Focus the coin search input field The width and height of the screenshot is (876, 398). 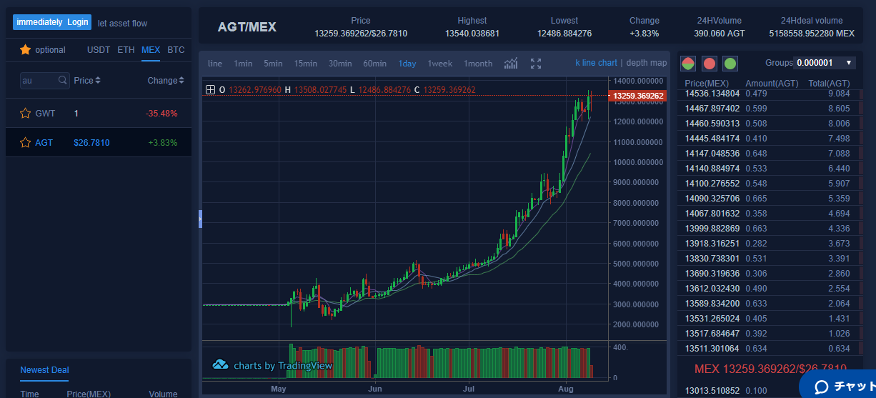tap(39, 81)
